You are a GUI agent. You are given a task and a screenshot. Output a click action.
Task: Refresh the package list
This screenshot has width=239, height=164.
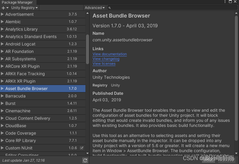tap(85, 160)
